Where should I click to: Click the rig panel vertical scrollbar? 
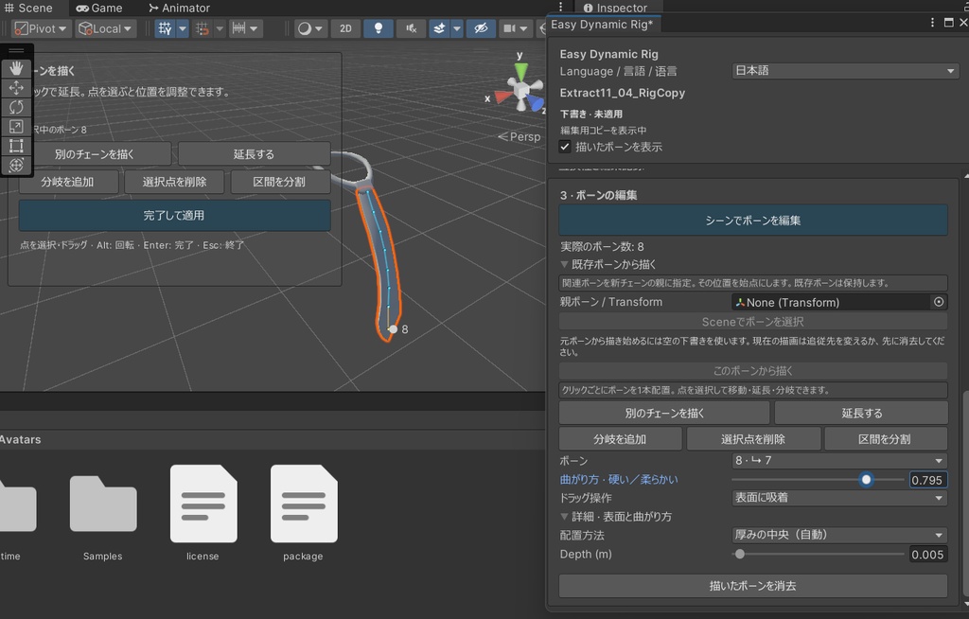[965, 495]
